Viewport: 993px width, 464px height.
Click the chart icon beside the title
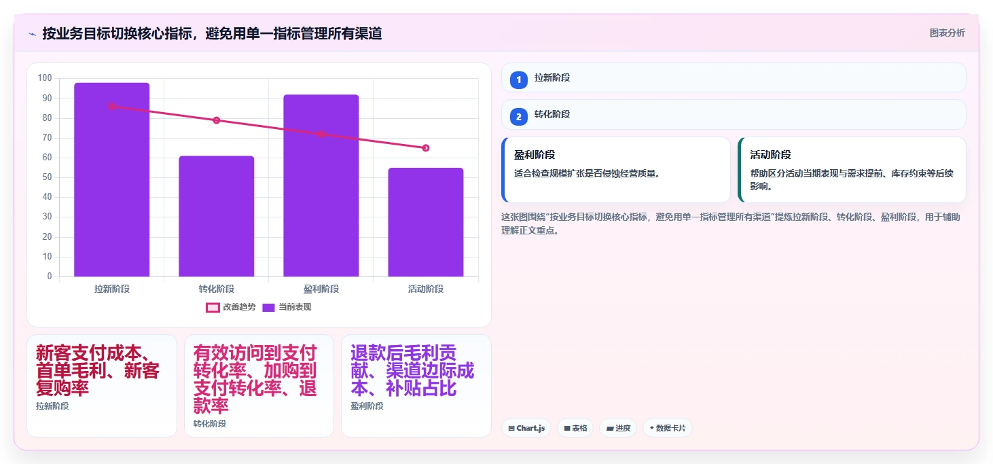click(32, 33)
